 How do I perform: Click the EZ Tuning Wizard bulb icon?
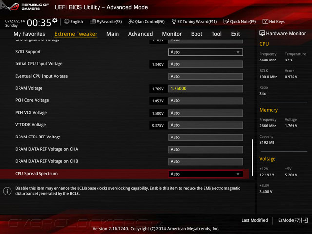(x=174, y=21)
